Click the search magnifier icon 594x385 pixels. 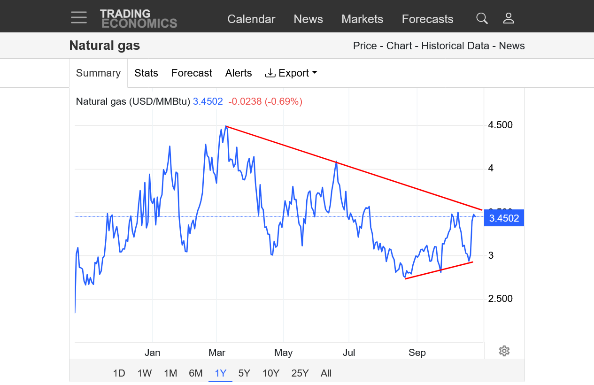482,18
